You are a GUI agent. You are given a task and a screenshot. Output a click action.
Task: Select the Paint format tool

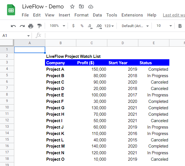pos(39,26)
